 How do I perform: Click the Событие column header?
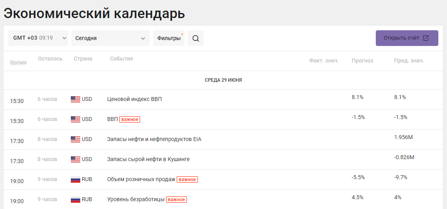[x=122, y=59]
